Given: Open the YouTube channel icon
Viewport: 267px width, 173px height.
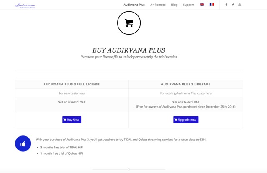Looking at the screenshot, I should 240,5.
